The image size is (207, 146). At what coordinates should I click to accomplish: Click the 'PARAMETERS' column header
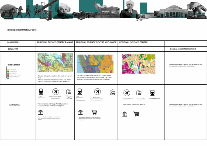coord(13,42)
